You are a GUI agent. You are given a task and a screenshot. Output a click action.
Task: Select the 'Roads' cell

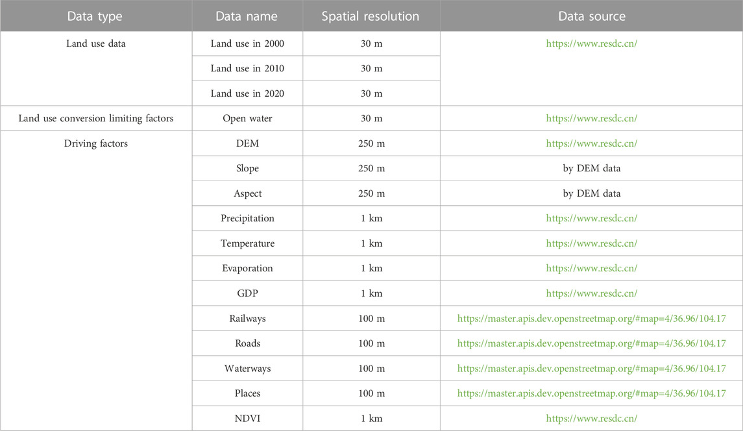(x=247, y=343)
